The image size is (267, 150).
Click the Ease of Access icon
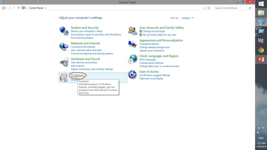[x=132, y=75]
